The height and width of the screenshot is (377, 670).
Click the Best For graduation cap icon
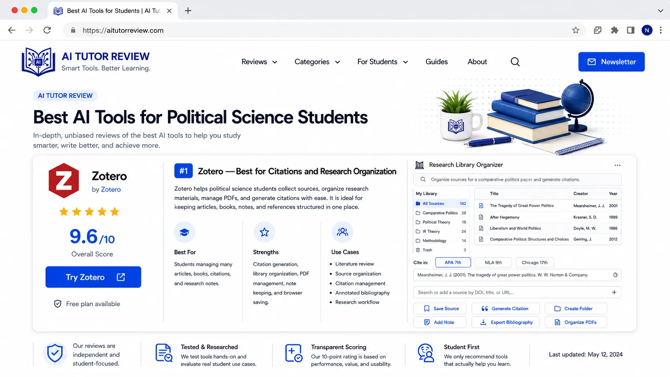[184, 232]
